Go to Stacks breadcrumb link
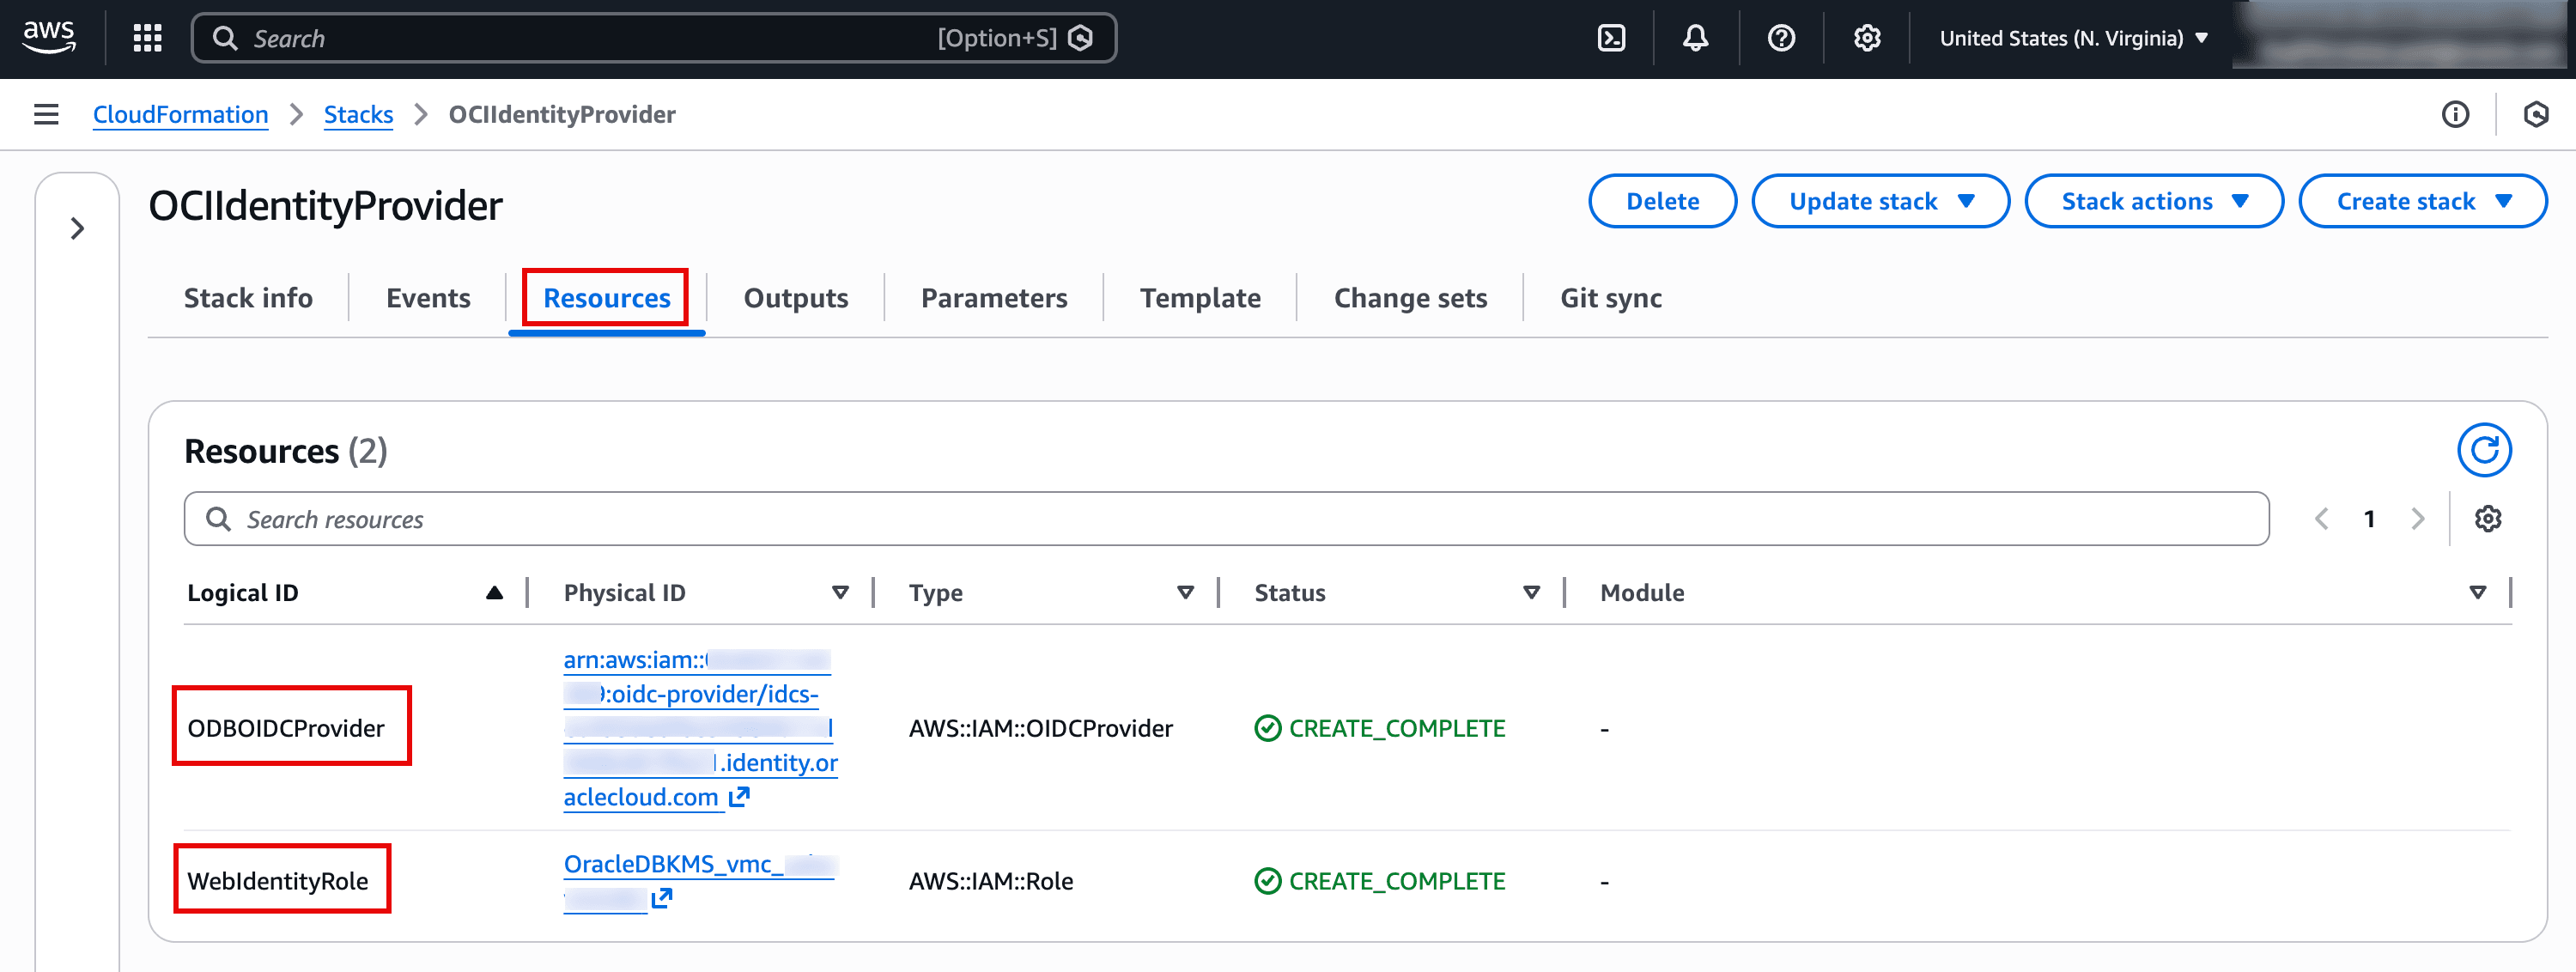Image resolution: width=2576 pixels, height=972 pixels. (358, 114)
